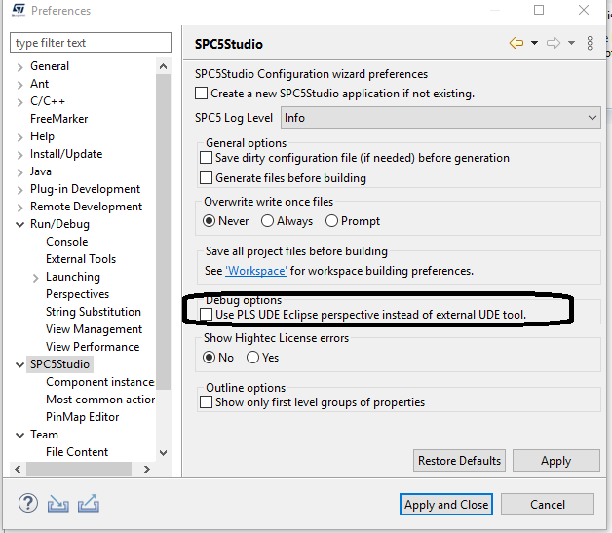Maximize the Preferences window

[539, 10]
